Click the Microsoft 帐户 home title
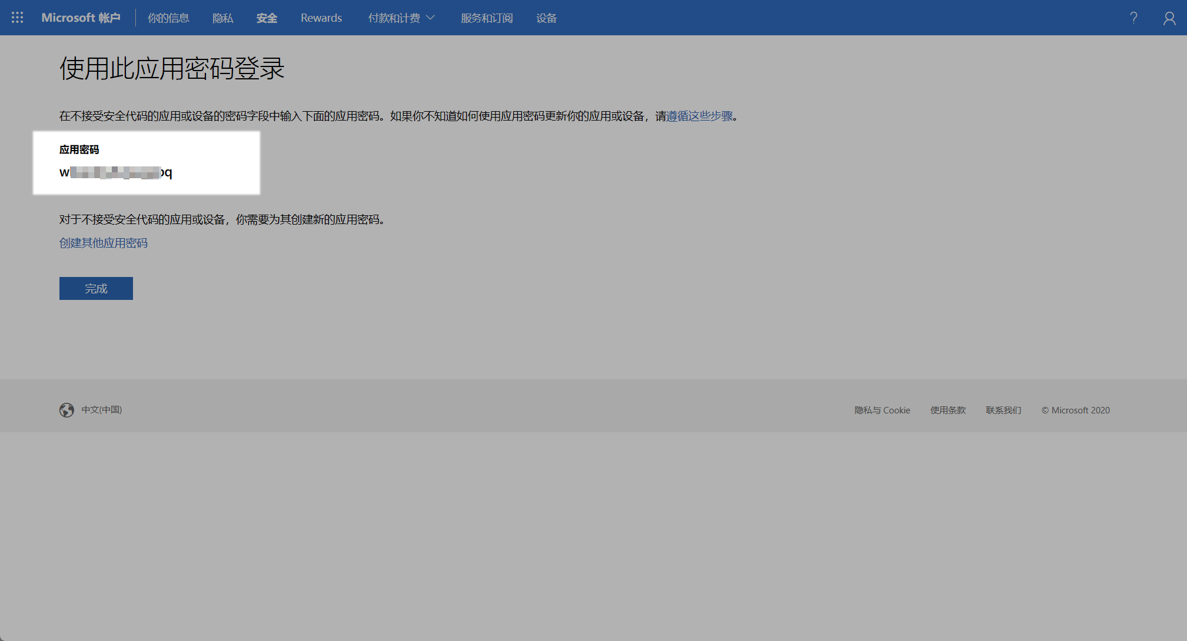Image resolution: width=1187 pixels, height=641 pixels. pos(81,18)
